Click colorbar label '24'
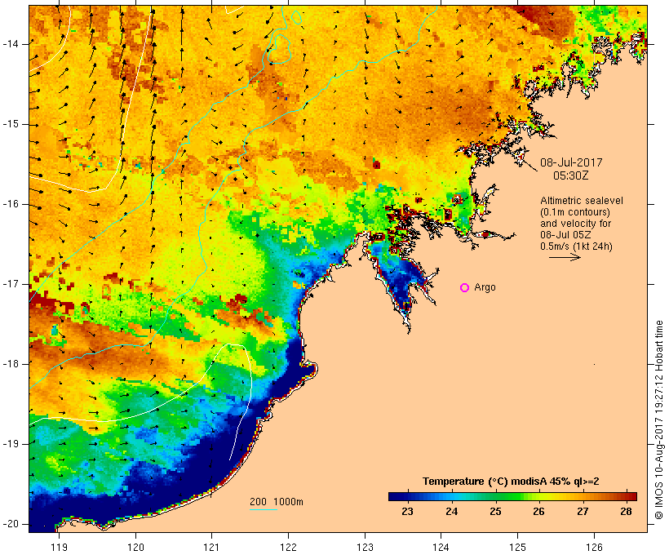This screenshot has height=555, width=669. [x=451, y=512]
